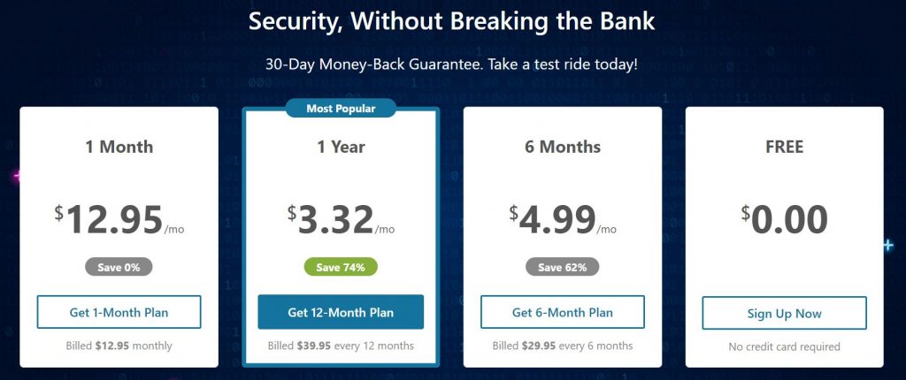The image size is (906, 380).
Task: Select the Most Popular badge
Action: (x=341, y=108)
